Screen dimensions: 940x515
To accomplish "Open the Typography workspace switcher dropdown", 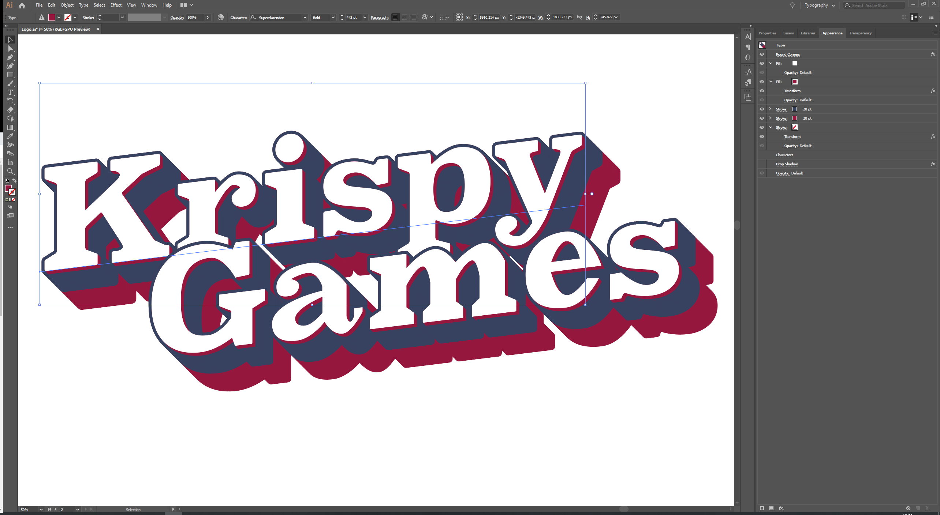I will pyautogui.click(x=819, y=5).
